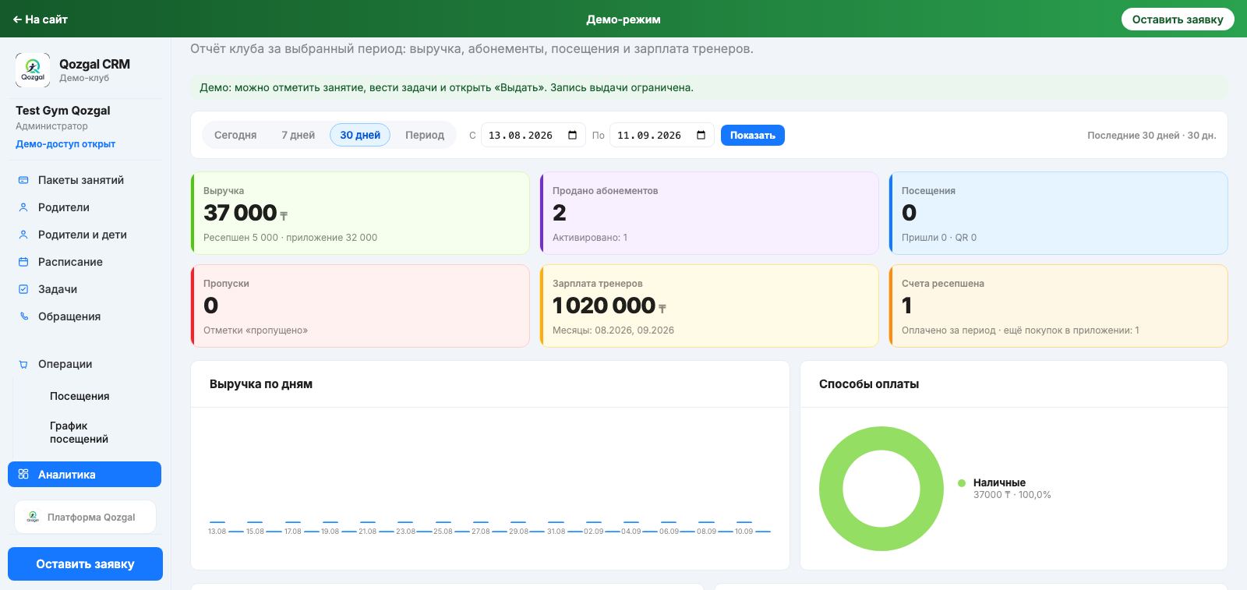
Task: Open the Посещения submenu item
Action: (79, 396)
